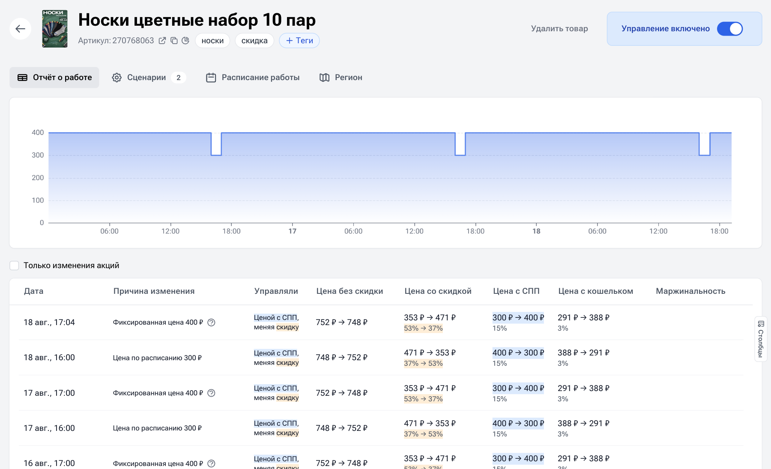Open the Сценарии tab

[148, 78]
